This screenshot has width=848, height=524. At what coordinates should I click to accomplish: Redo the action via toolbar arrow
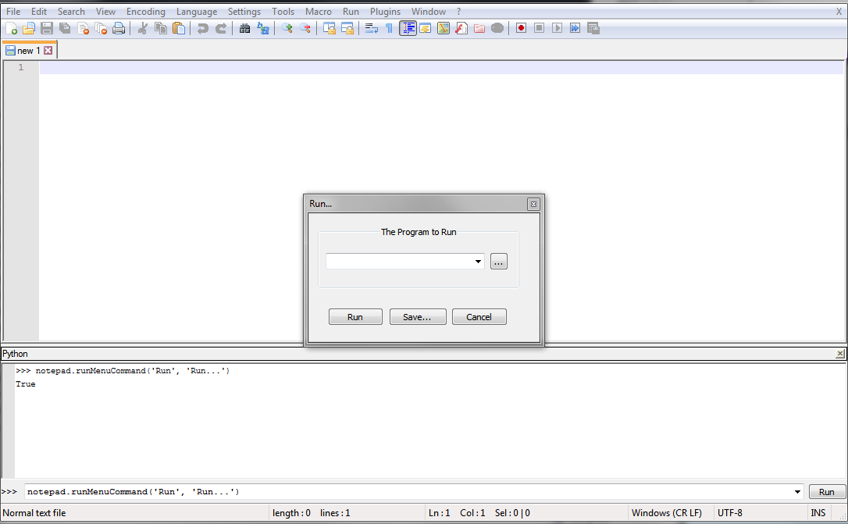click(221, 29)
